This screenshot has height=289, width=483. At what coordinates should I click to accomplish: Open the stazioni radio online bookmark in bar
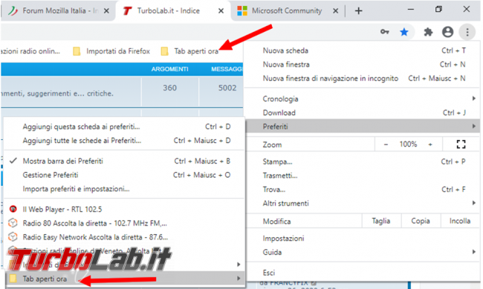(x=30, y=51)
